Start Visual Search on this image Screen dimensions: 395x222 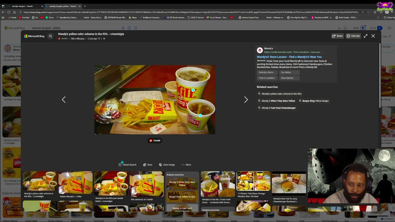point(127,165)
